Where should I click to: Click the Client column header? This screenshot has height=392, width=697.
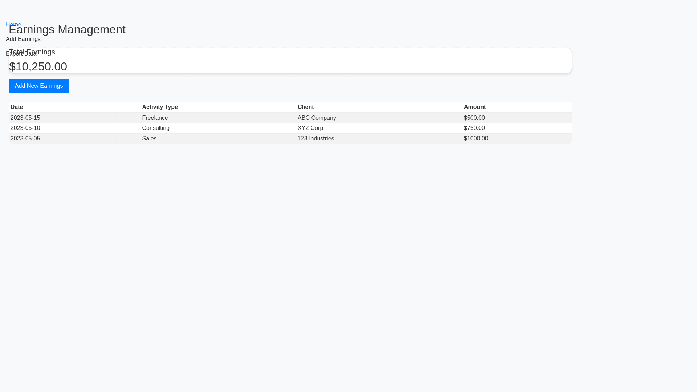tap(305, 107)
